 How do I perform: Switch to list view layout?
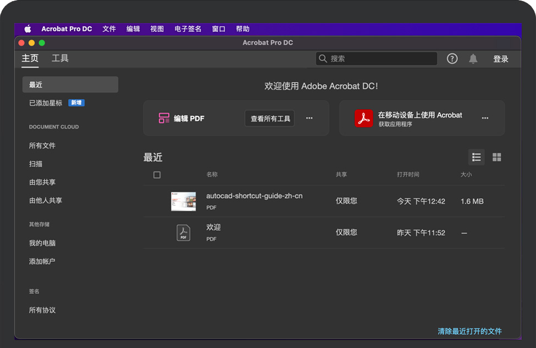click(477, 157)
